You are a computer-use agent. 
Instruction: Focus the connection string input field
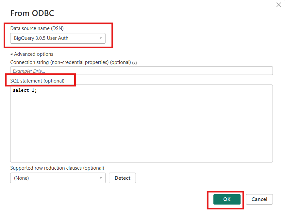[x=142, y=70]
